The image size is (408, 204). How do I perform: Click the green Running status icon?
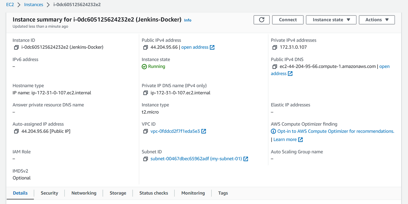(144, 67)
